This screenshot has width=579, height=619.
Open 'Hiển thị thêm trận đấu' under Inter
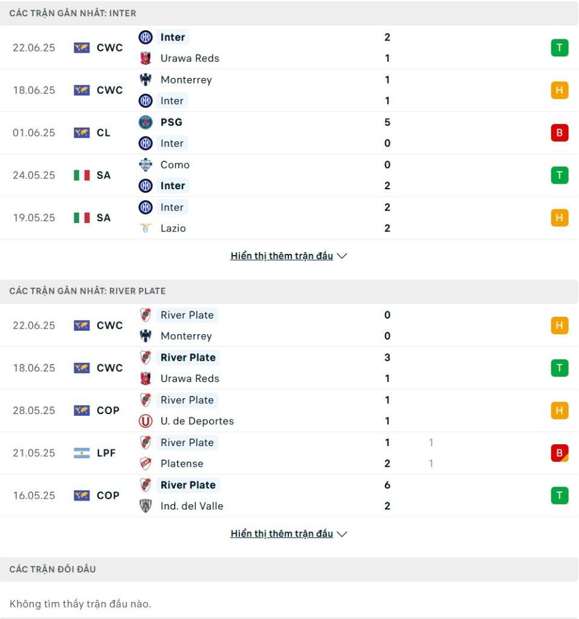click(x=282, y=256)
